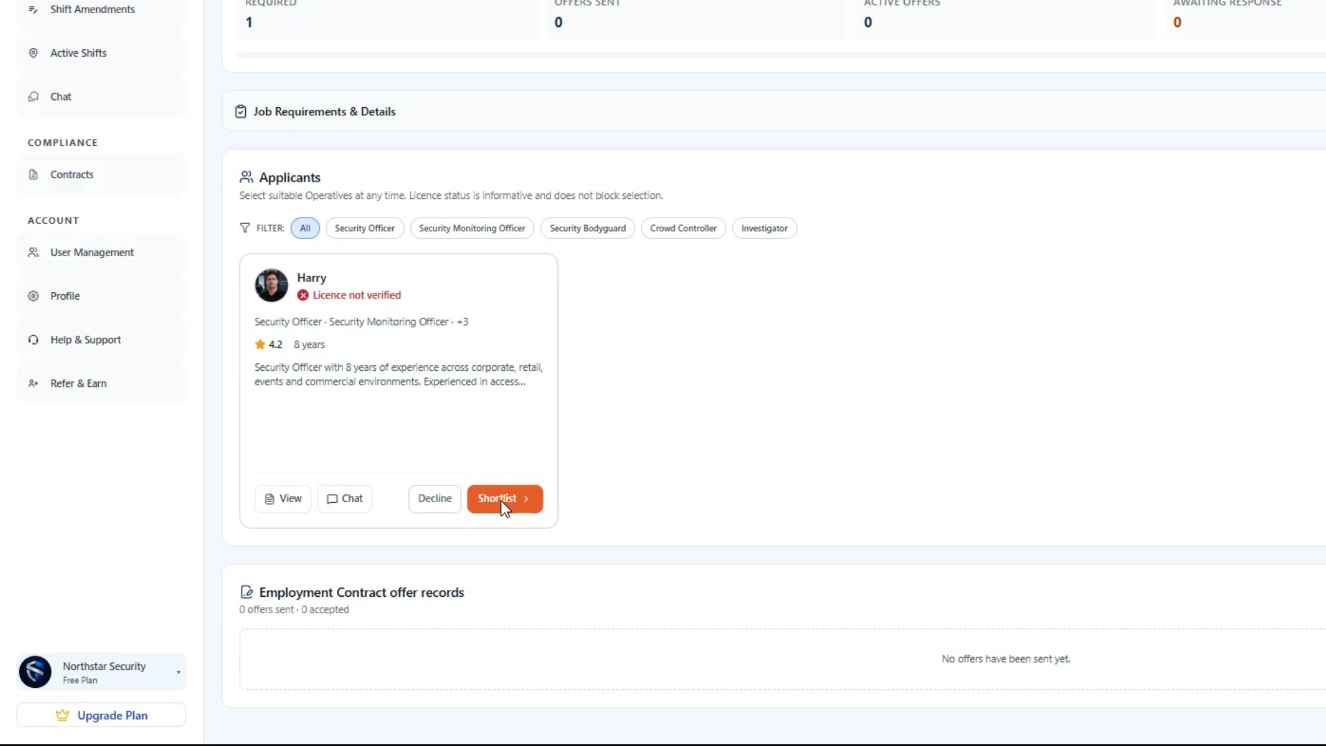This screenshot has height=746, width=1326.
Task: Open Help & Support link
Action: point(101,340)
